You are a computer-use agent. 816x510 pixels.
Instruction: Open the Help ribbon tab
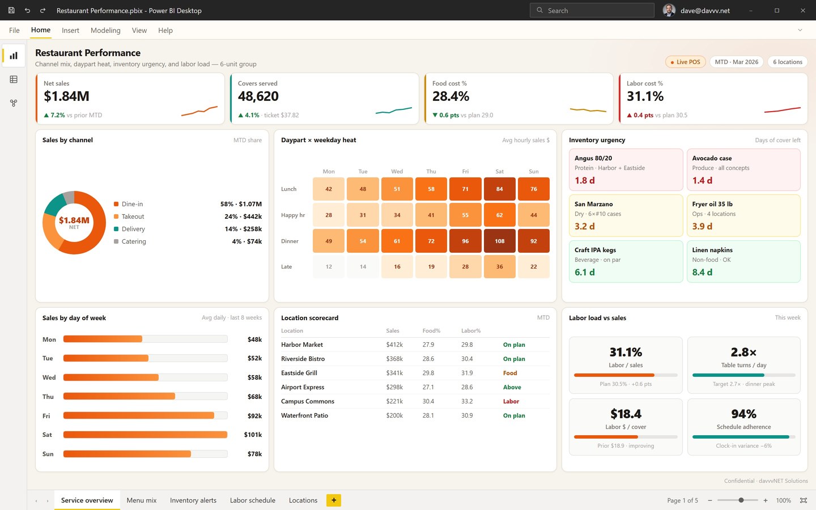(x=165, y=30)
